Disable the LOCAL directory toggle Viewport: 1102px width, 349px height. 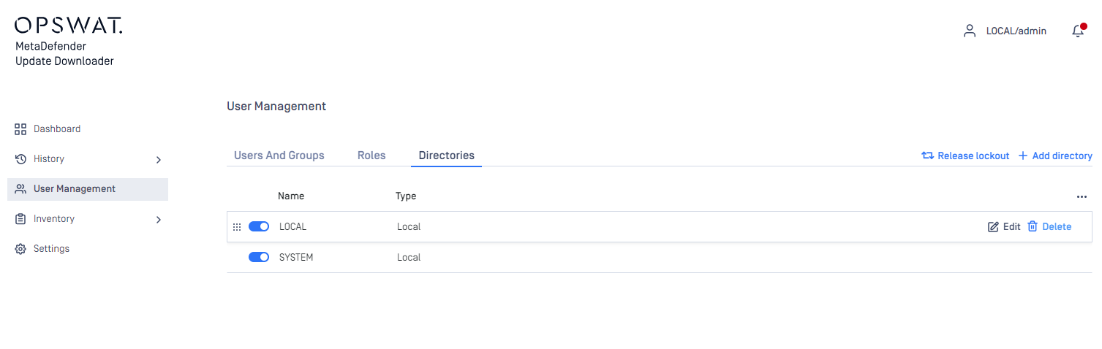(259, 226)
